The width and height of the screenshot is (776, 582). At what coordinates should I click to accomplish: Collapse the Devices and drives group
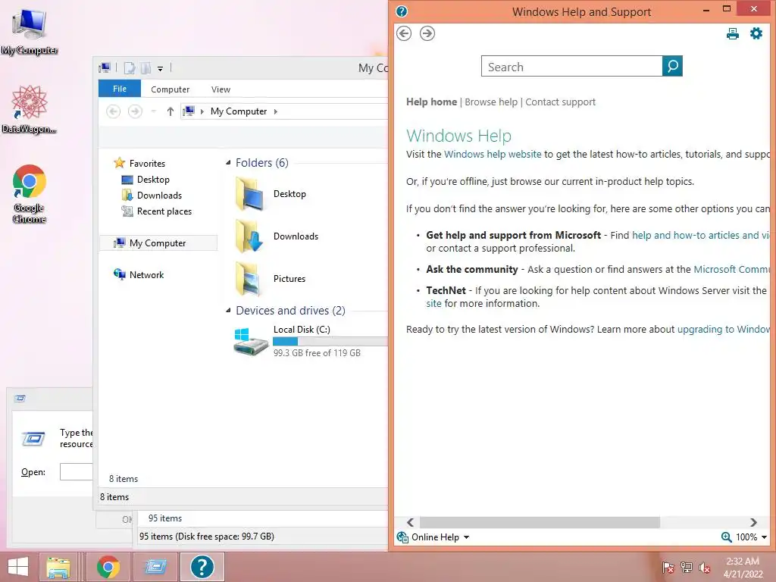click(228, 310)
